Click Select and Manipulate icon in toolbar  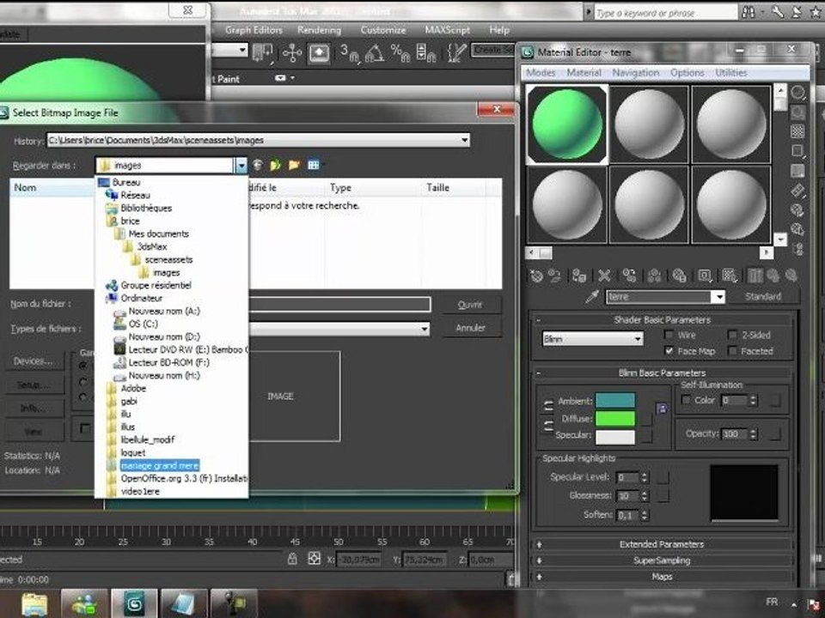pyautogui.click(x=291, y=53)
